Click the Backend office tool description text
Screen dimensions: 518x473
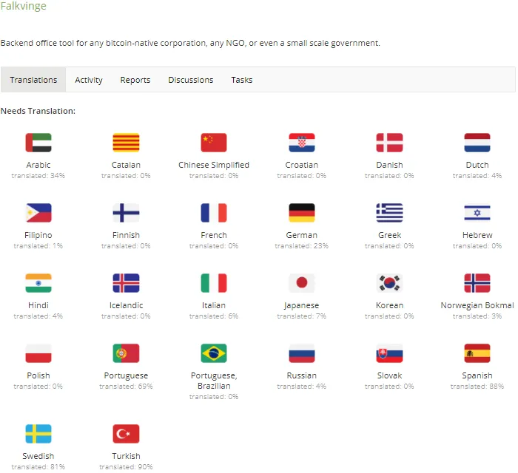click(190, 43)
